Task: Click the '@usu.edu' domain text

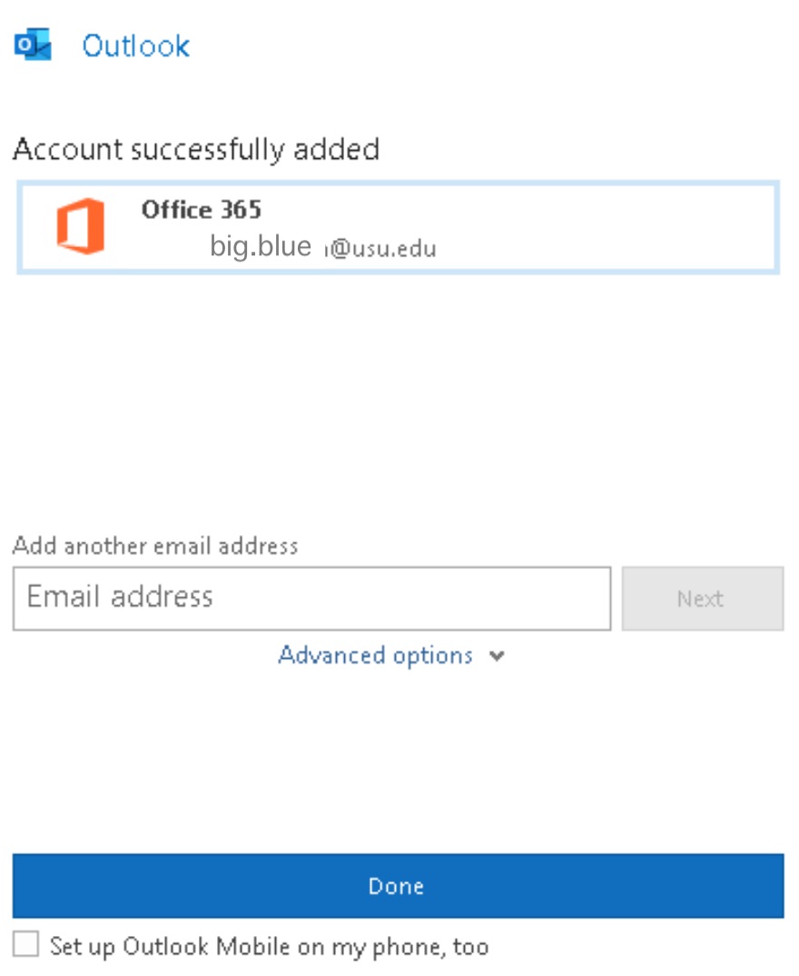Action: tap(382, 248)
